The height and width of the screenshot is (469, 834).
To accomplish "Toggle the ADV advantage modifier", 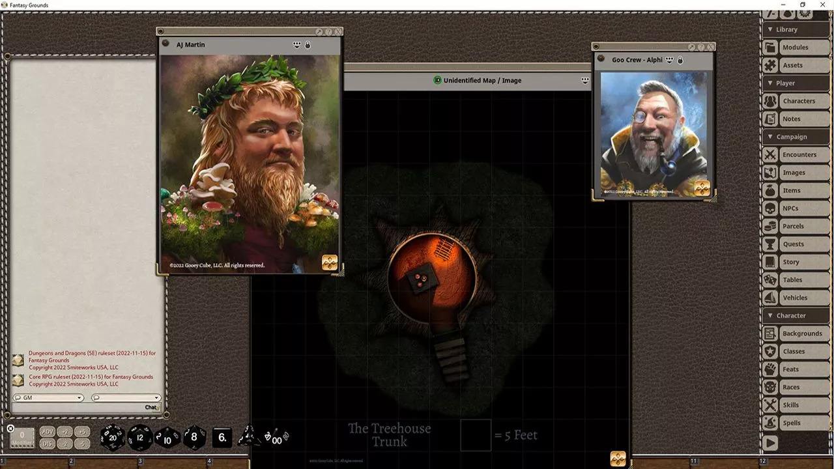I will point(48,432).
